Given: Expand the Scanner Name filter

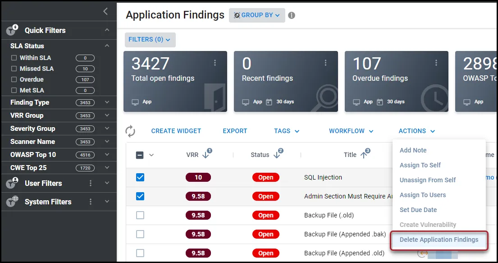Looking at the screenshot, I should pos(107,142).
